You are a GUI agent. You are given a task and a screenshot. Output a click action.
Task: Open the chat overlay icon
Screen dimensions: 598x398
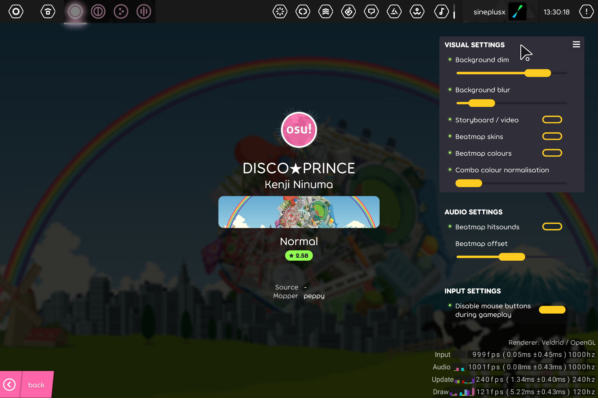(x=371, y=12)
